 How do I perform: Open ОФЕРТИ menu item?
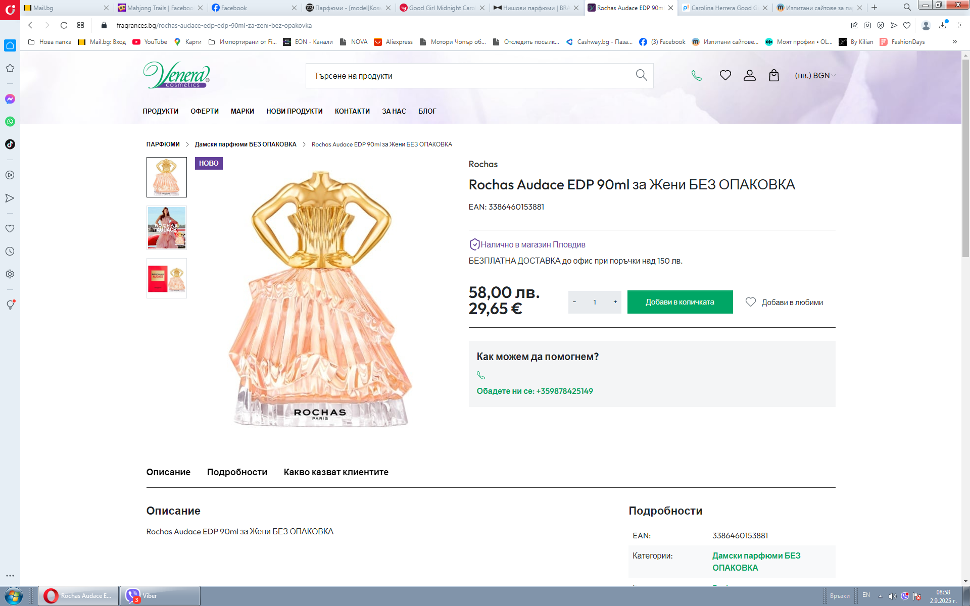coord(205,111)
